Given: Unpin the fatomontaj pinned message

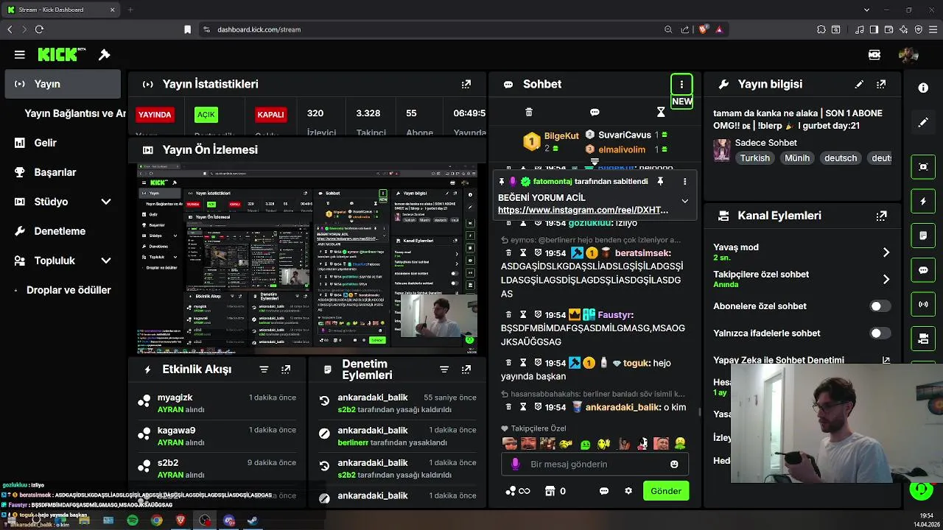Looking at the screenshot, I should coord(660,181).
